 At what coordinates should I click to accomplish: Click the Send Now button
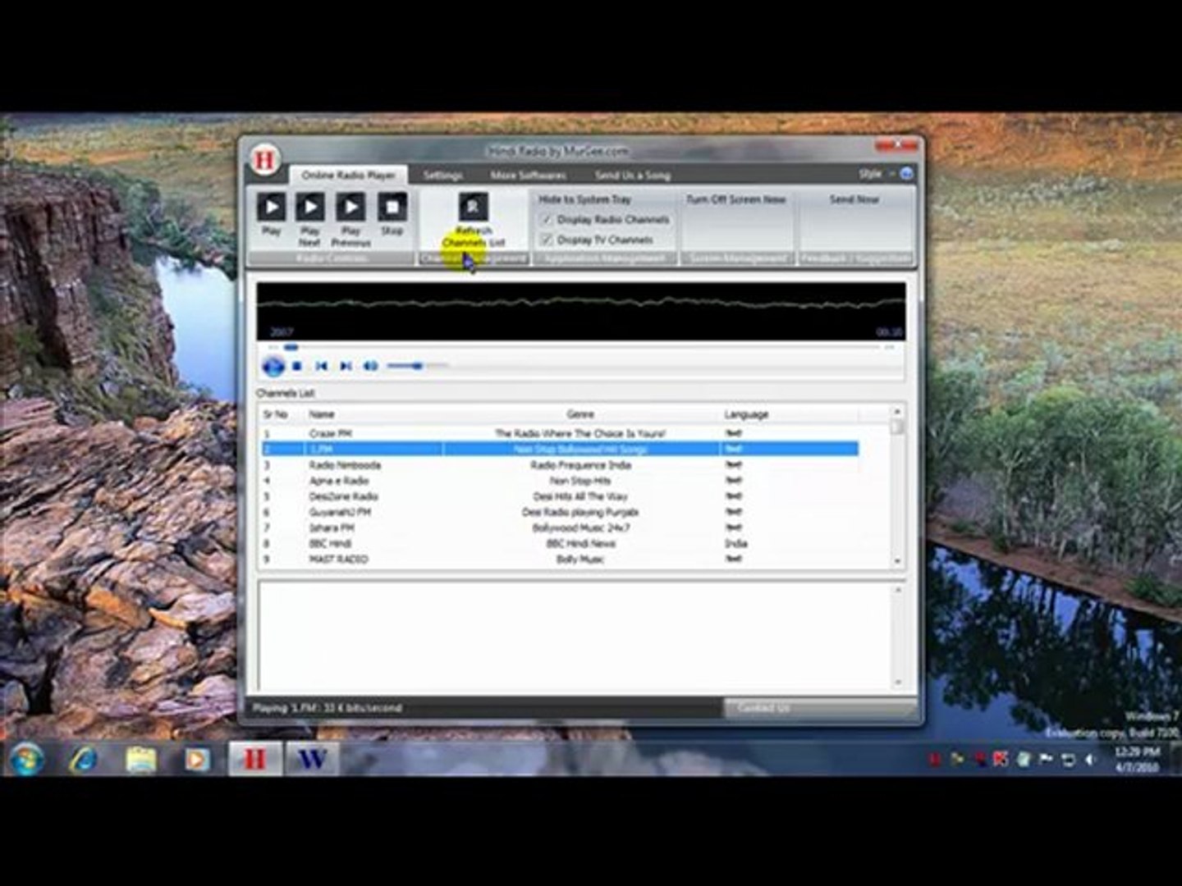(854, 199)
